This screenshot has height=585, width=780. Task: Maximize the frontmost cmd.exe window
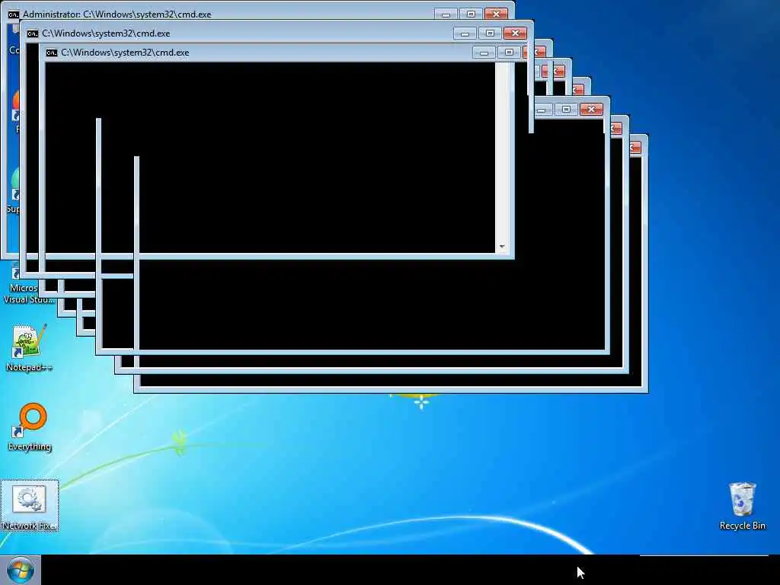coord(508,53)
